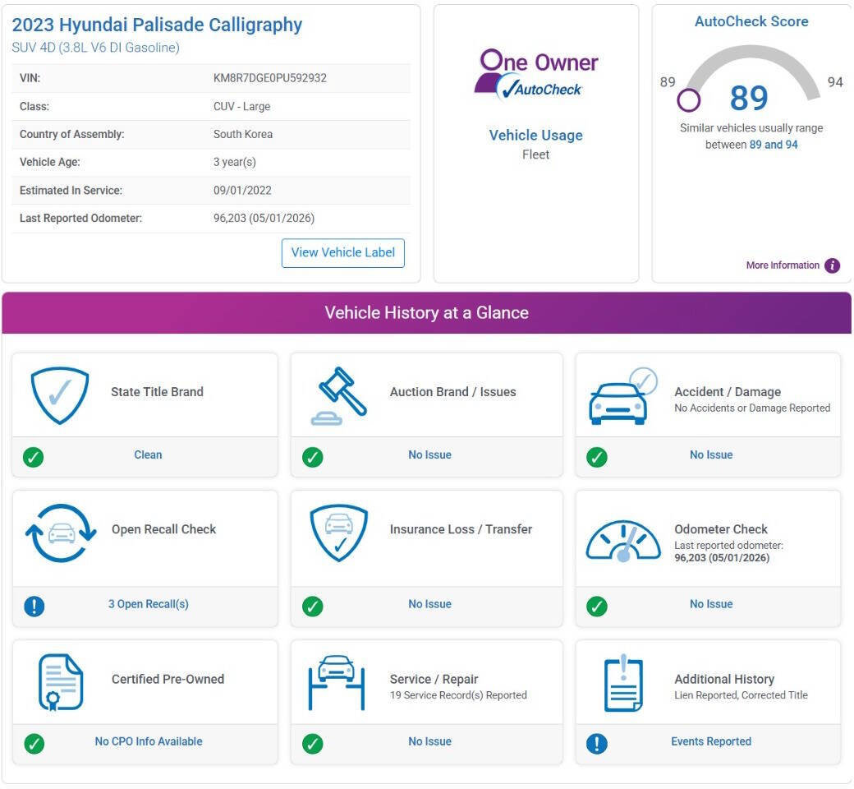
Task: Click the State Title Brand shield icon
Action: 60,394
